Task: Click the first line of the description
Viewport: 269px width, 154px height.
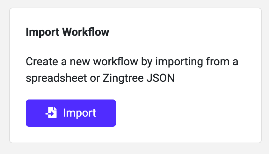Action: coord(132,61)
